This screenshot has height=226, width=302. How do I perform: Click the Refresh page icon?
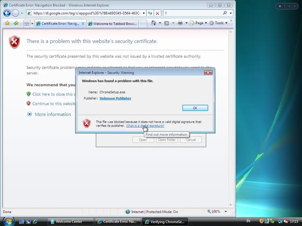(x=150, y=13)
